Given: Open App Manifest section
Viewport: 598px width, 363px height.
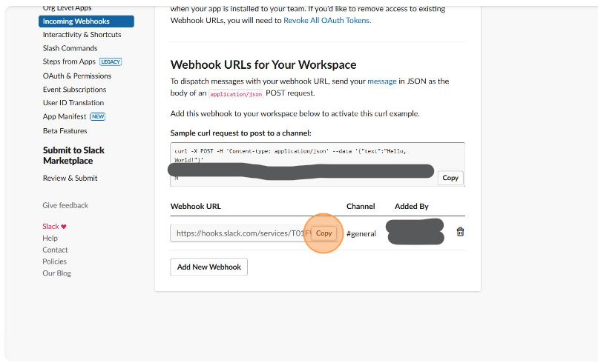Looking at the screenshot, I should 65,116.
